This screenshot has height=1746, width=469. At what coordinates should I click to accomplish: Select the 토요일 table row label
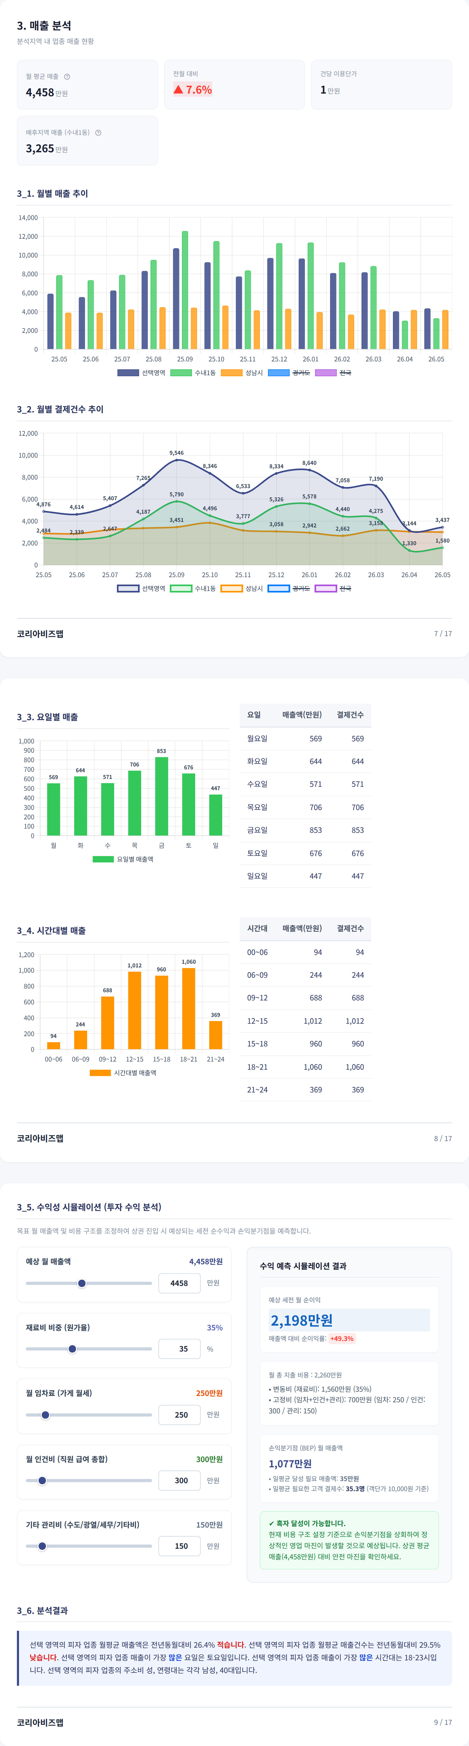coord(257,853)
